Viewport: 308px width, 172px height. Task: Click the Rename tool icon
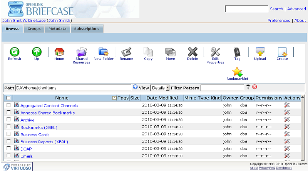126,52
